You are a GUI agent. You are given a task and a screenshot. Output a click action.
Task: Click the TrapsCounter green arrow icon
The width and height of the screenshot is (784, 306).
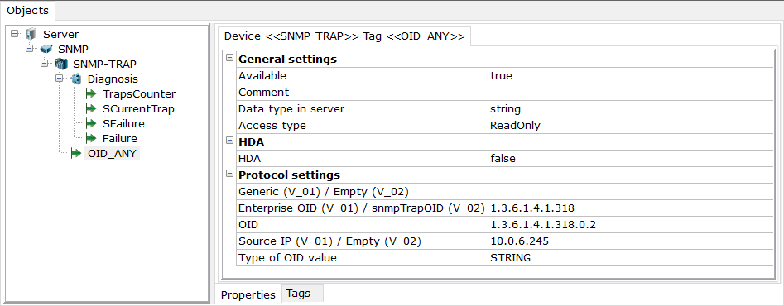[x=91, y=93]
